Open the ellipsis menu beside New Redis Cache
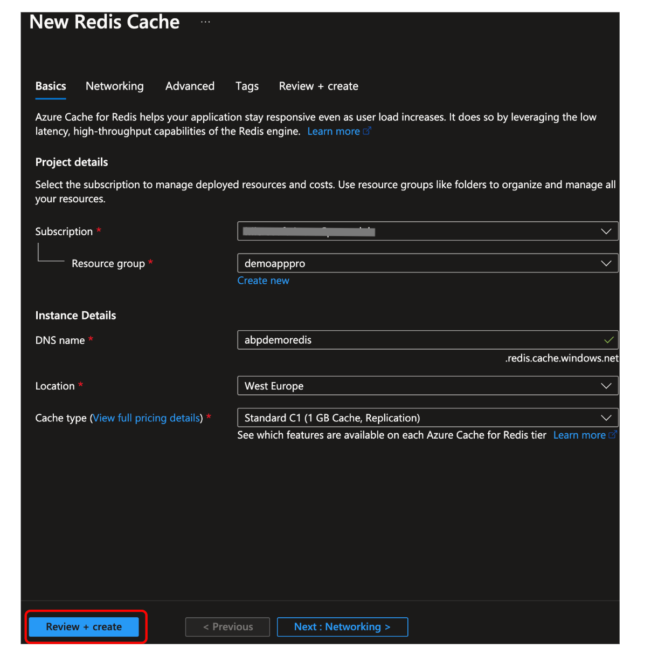The width and height of the screenshot is (651, 669). tap(205, 22)
